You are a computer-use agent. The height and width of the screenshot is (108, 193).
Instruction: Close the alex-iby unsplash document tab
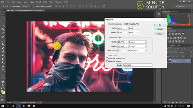[x=43, y=10]
